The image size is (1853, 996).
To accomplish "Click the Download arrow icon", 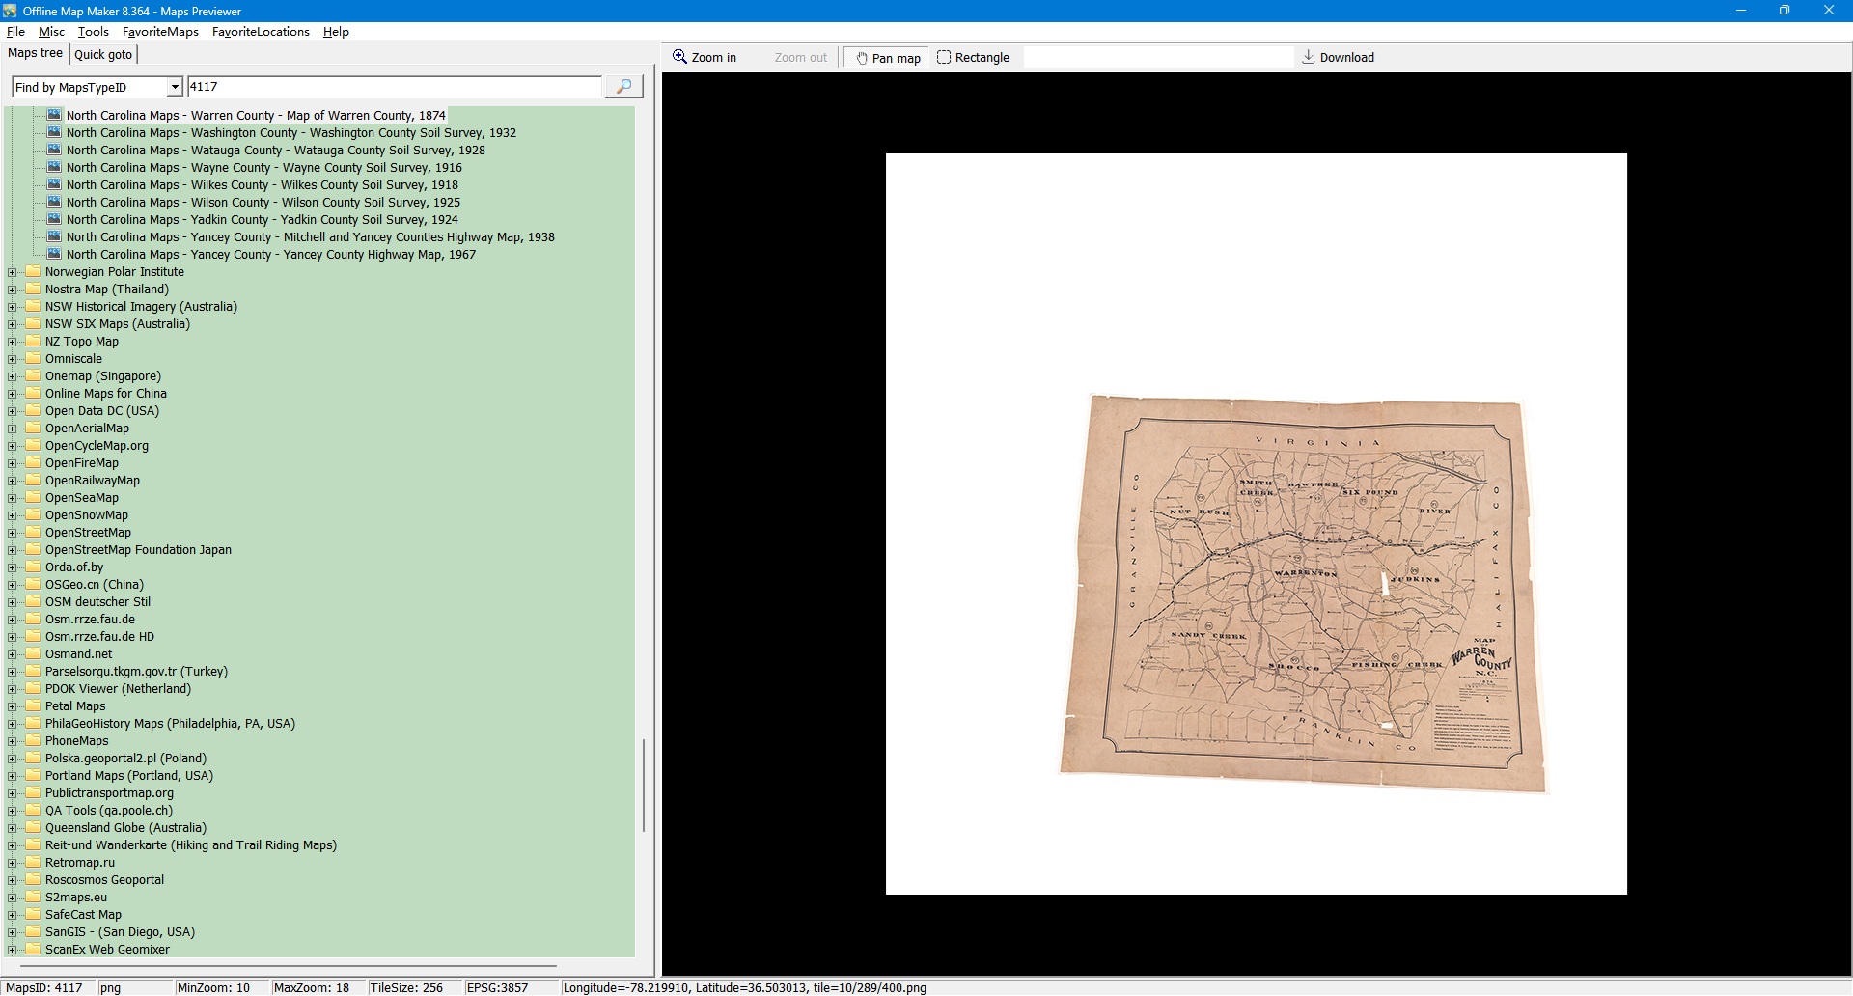I will click(x=1308, y=57).
